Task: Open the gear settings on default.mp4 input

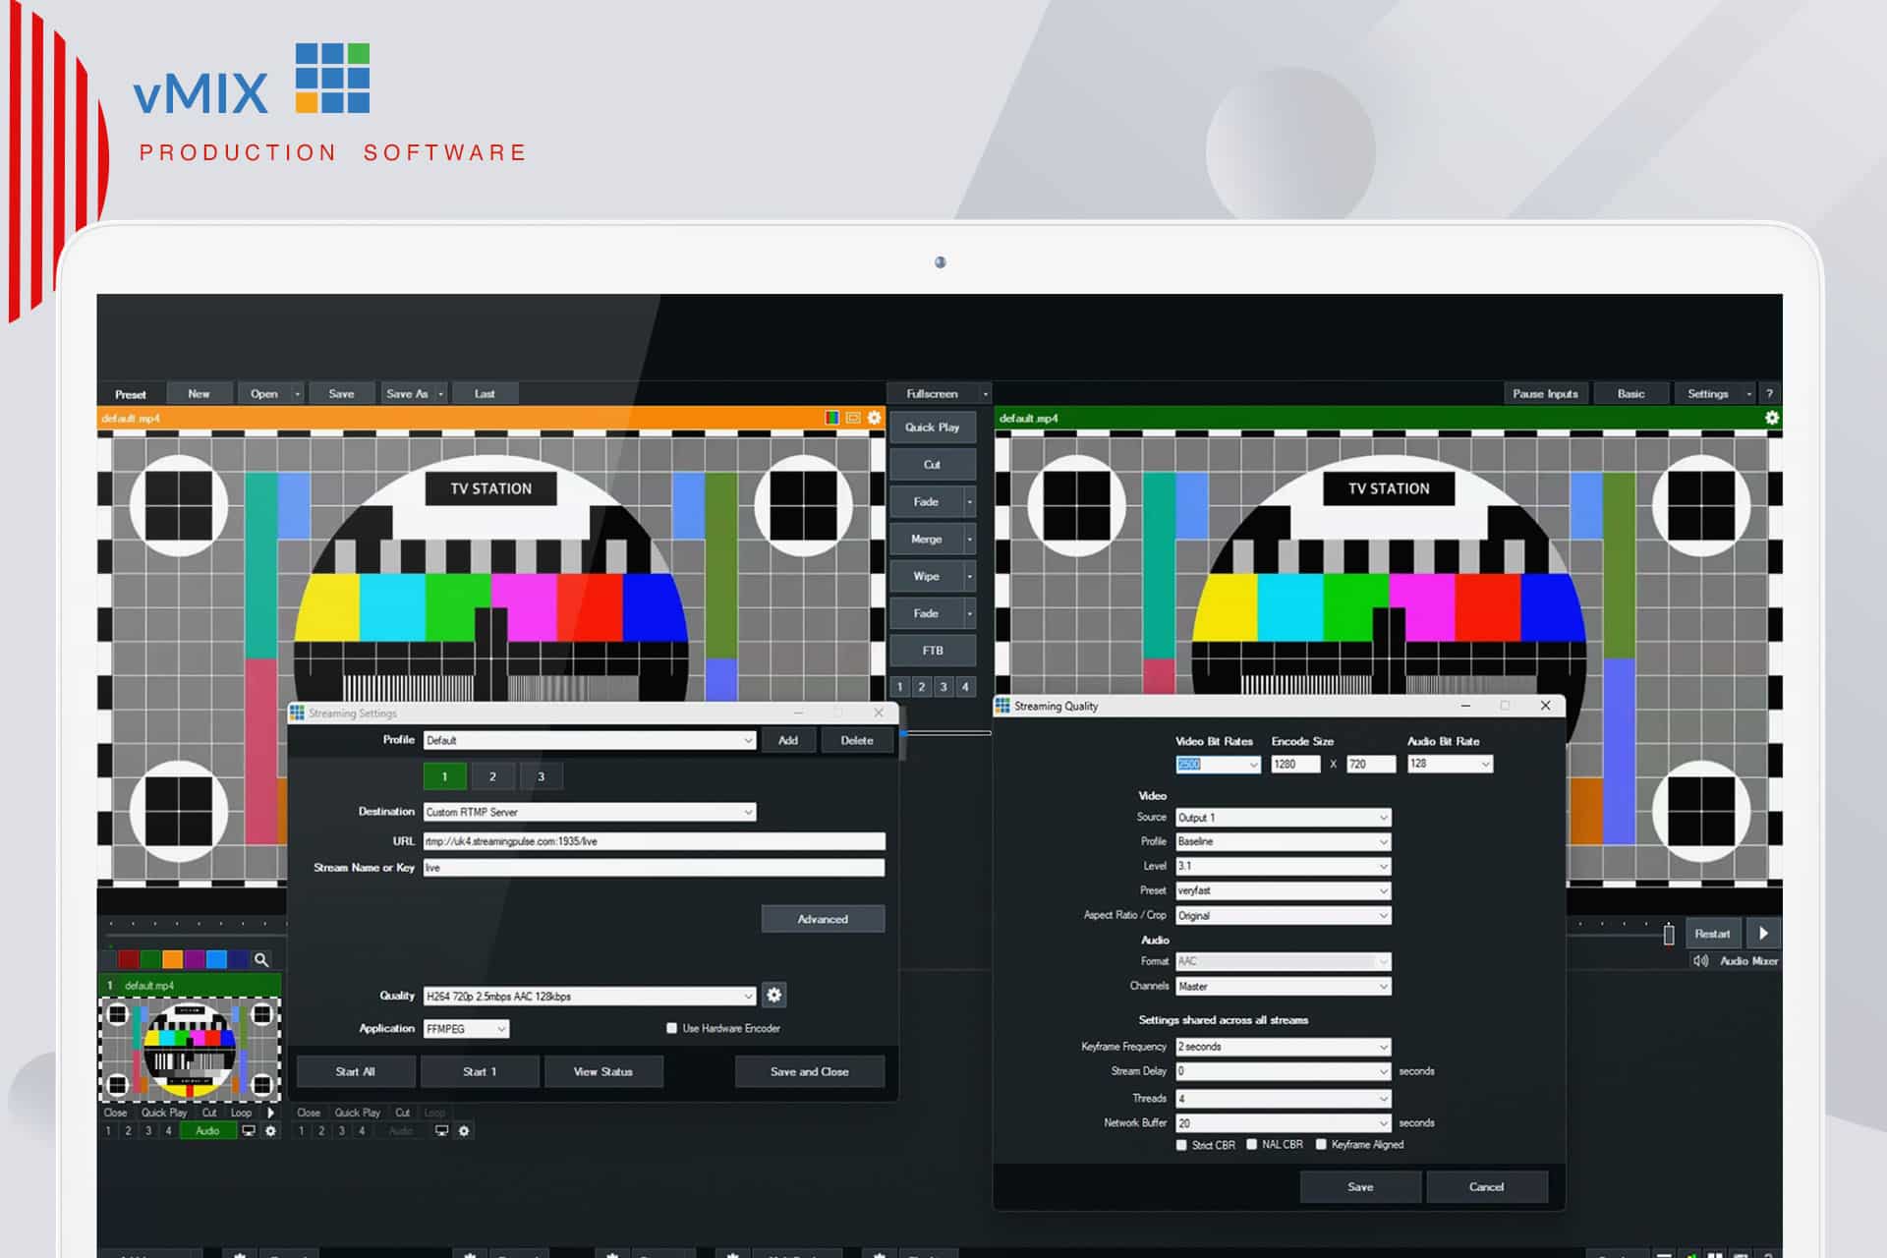Action: (x=271, y=1131)
